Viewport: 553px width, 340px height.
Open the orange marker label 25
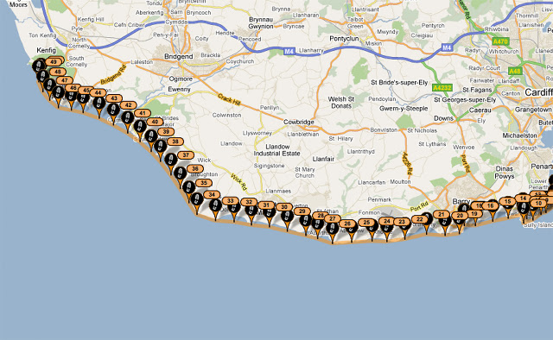366,223
